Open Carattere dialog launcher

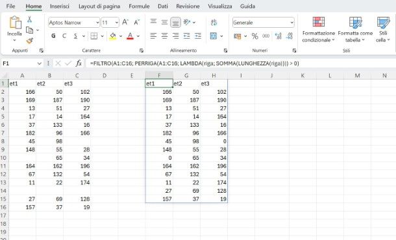[142, 50]
